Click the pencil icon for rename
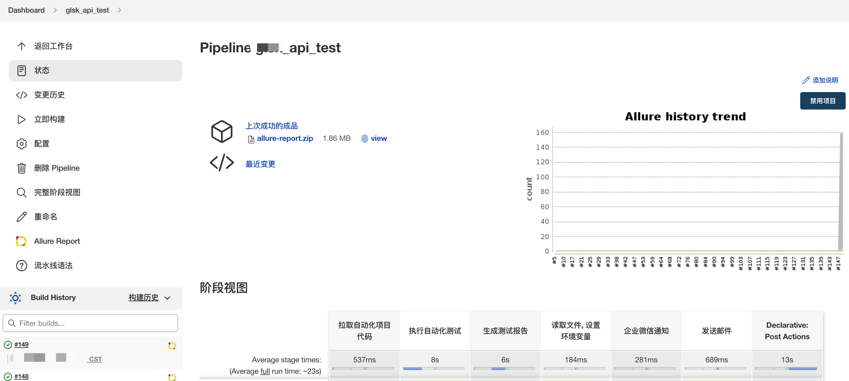The image size is (849, 381). (x=21, y=217)
